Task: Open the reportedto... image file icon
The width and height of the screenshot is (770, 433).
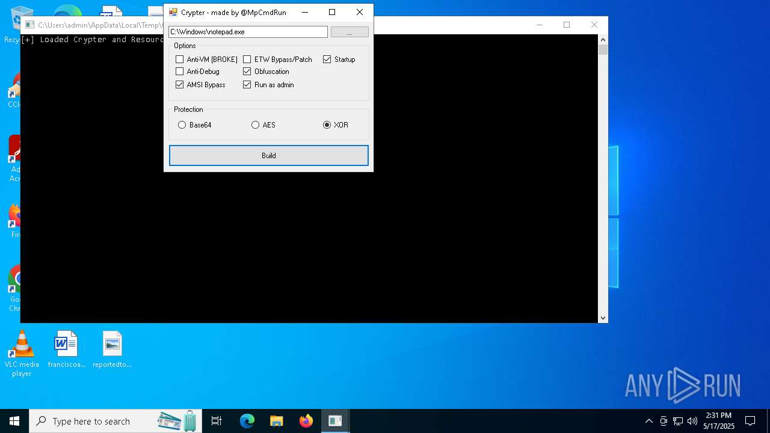Action: [x=112, y=349]
